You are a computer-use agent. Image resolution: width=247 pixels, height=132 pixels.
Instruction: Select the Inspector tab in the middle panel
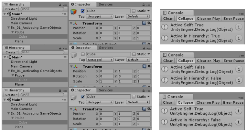pyautogui.click(x=83, y=48)
